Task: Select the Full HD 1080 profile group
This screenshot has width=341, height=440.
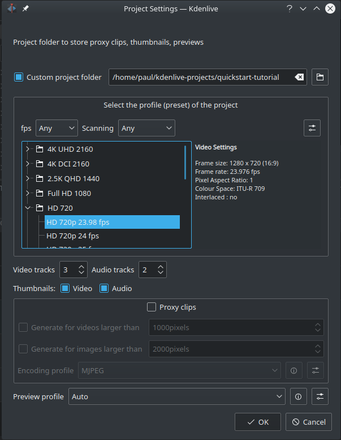Action: click(69, 193)
